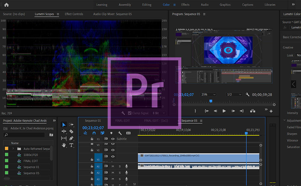Image resolution: width=301 pixels, height=186 pixels.
Task: Click the Home icon
Action: click(x=6, y=5)
